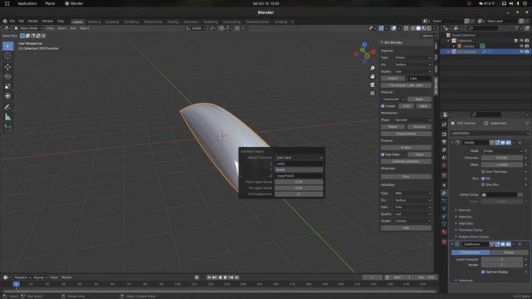
Task: Open the Render properties tab icon
Action: [444, 134]
